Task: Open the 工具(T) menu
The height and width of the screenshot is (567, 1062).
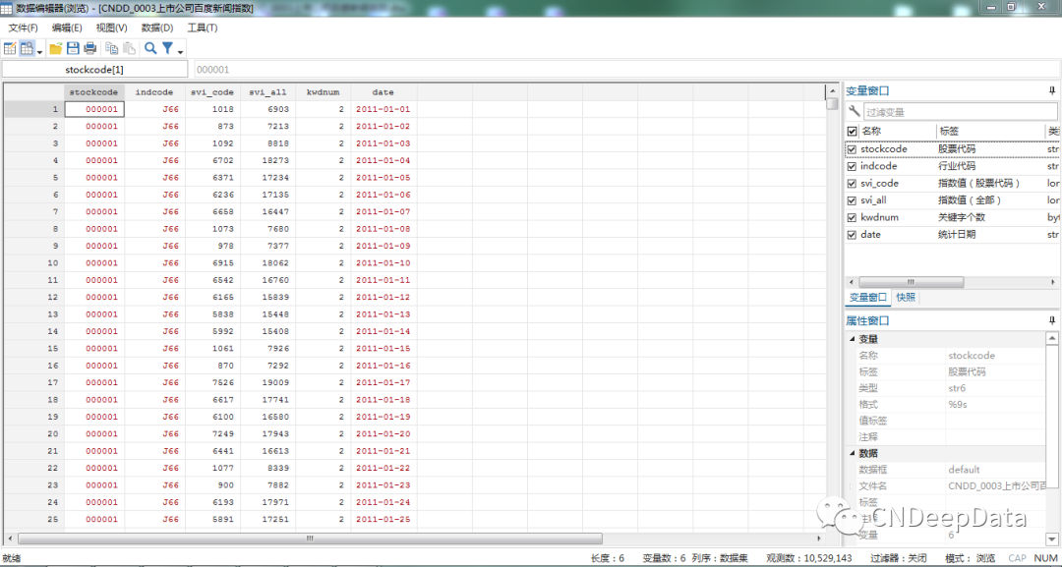Action: pyautogui.click(x=203, y=28)
